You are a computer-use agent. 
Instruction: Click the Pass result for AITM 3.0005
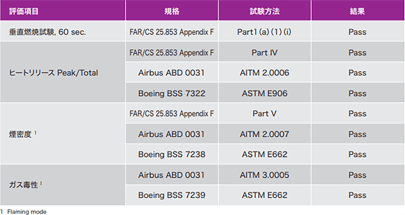point(357,175)
